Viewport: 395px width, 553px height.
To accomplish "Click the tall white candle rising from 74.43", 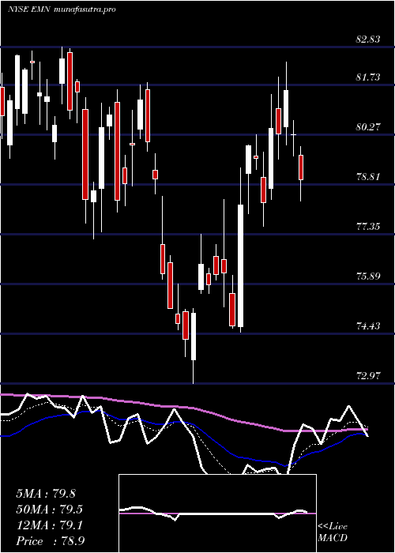I will tap(240, 265).
